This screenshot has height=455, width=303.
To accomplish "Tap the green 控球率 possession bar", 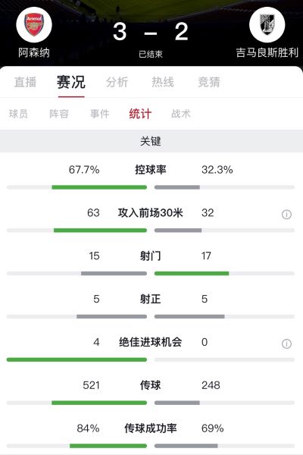I will (99, 187).
